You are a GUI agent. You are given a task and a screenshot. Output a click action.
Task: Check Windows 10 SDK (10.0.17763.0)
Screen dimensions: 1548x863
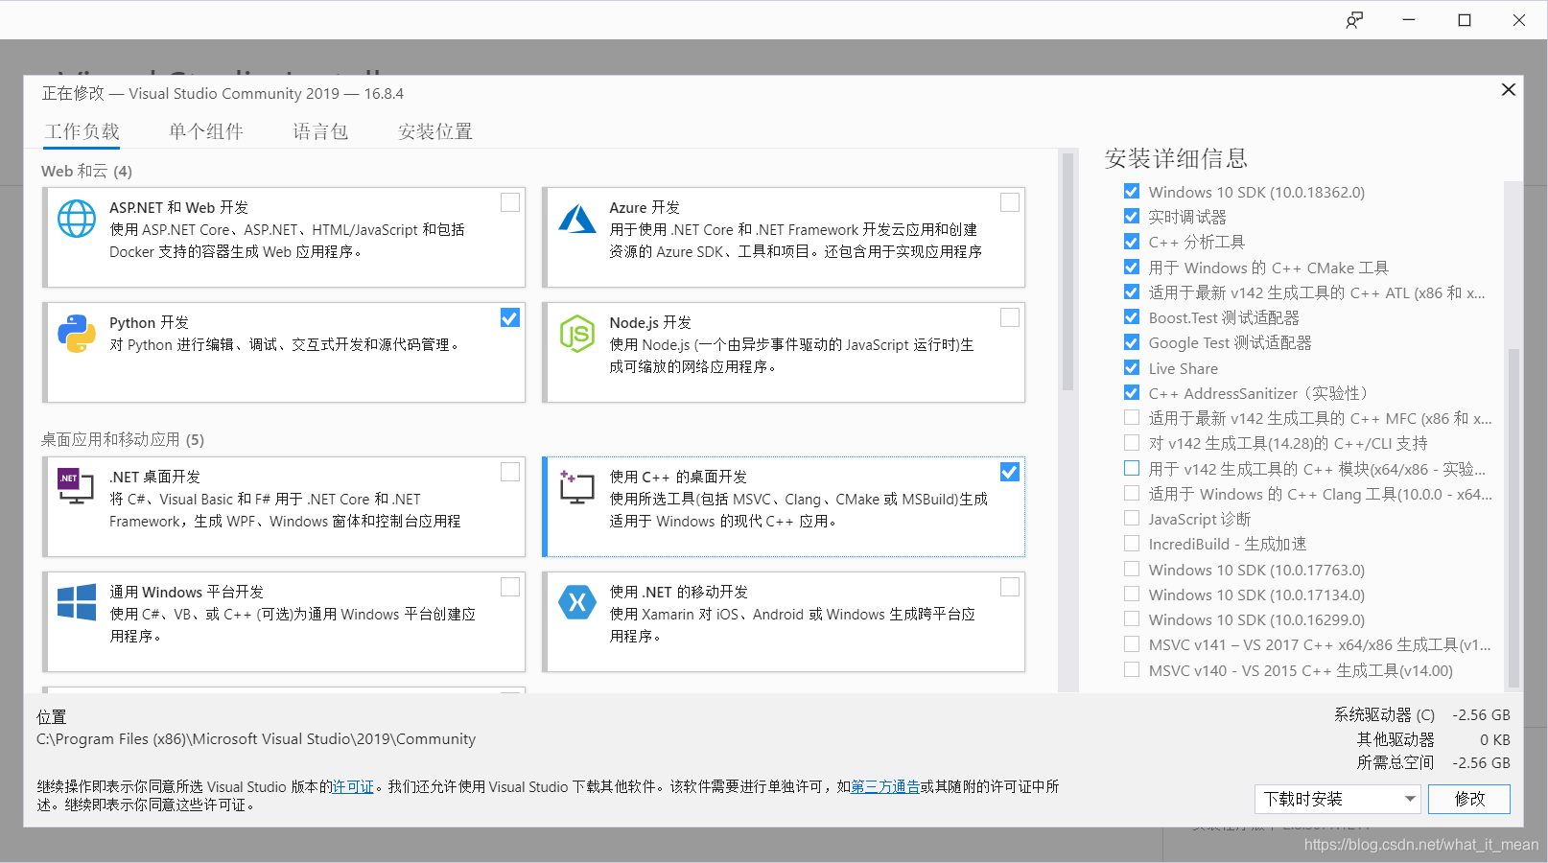click(x=1132, y=570)
